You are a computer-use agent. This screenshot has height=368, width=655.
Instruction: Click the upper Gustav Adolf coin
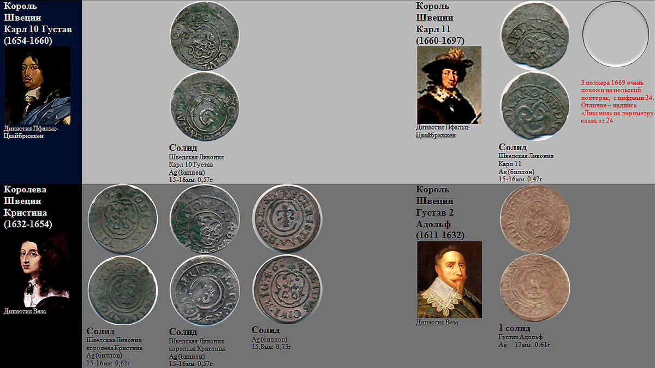point(535,219)
